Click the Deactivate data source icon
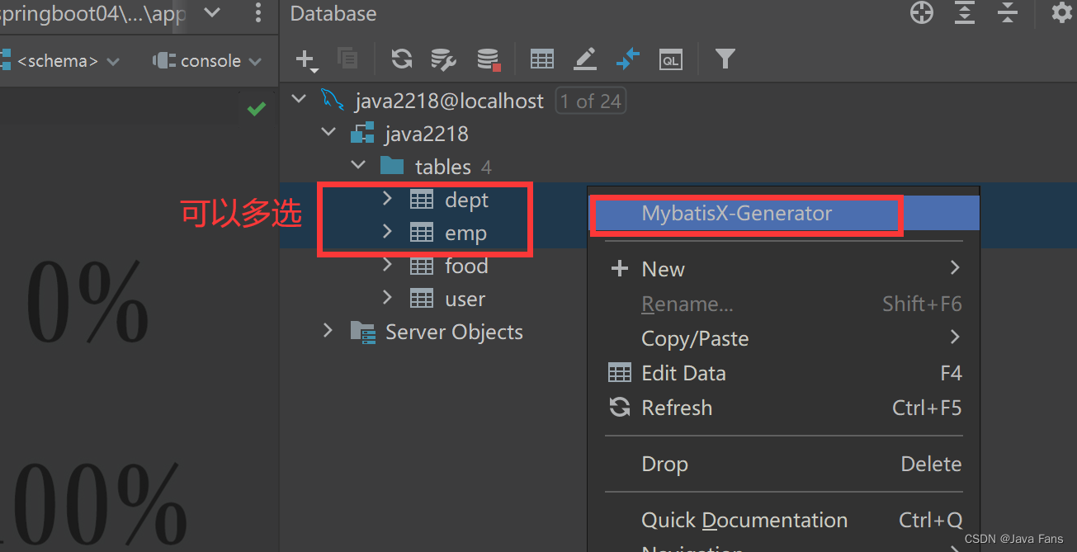 pyautogui.click(x=489, y=59)
